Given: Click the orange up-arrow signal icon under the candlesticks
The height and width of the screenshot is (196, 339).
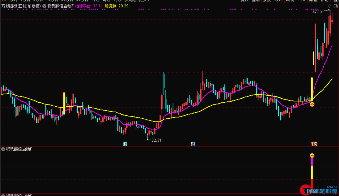Looking at the screenshot, I should click(312, 104).
